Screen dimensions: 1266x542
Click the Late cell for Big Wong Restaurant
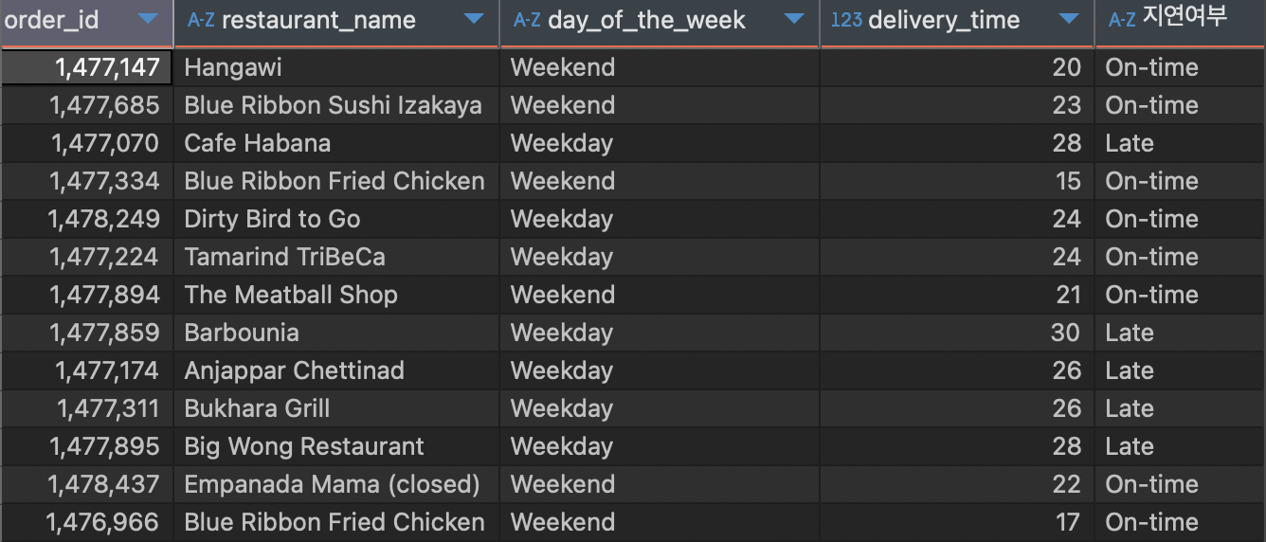[1181, 446]
